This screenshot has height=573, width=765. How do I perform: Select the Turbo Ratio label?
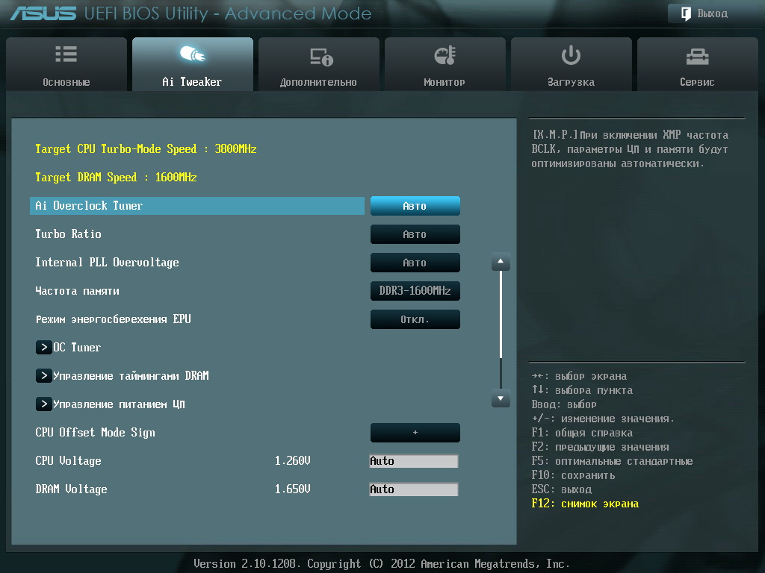[68, 234]
